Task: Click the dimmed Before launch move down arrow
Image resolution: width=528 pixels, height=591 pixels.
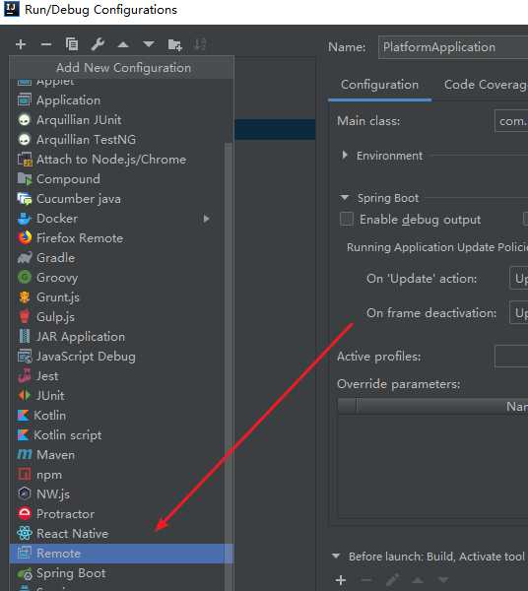Action: [443, 579]
